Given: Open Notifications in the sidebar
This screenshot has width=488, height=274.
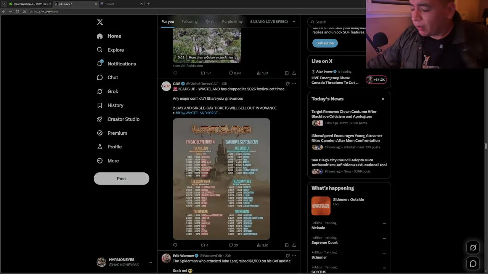Looking at the screenshot, I should click(116, 64).
